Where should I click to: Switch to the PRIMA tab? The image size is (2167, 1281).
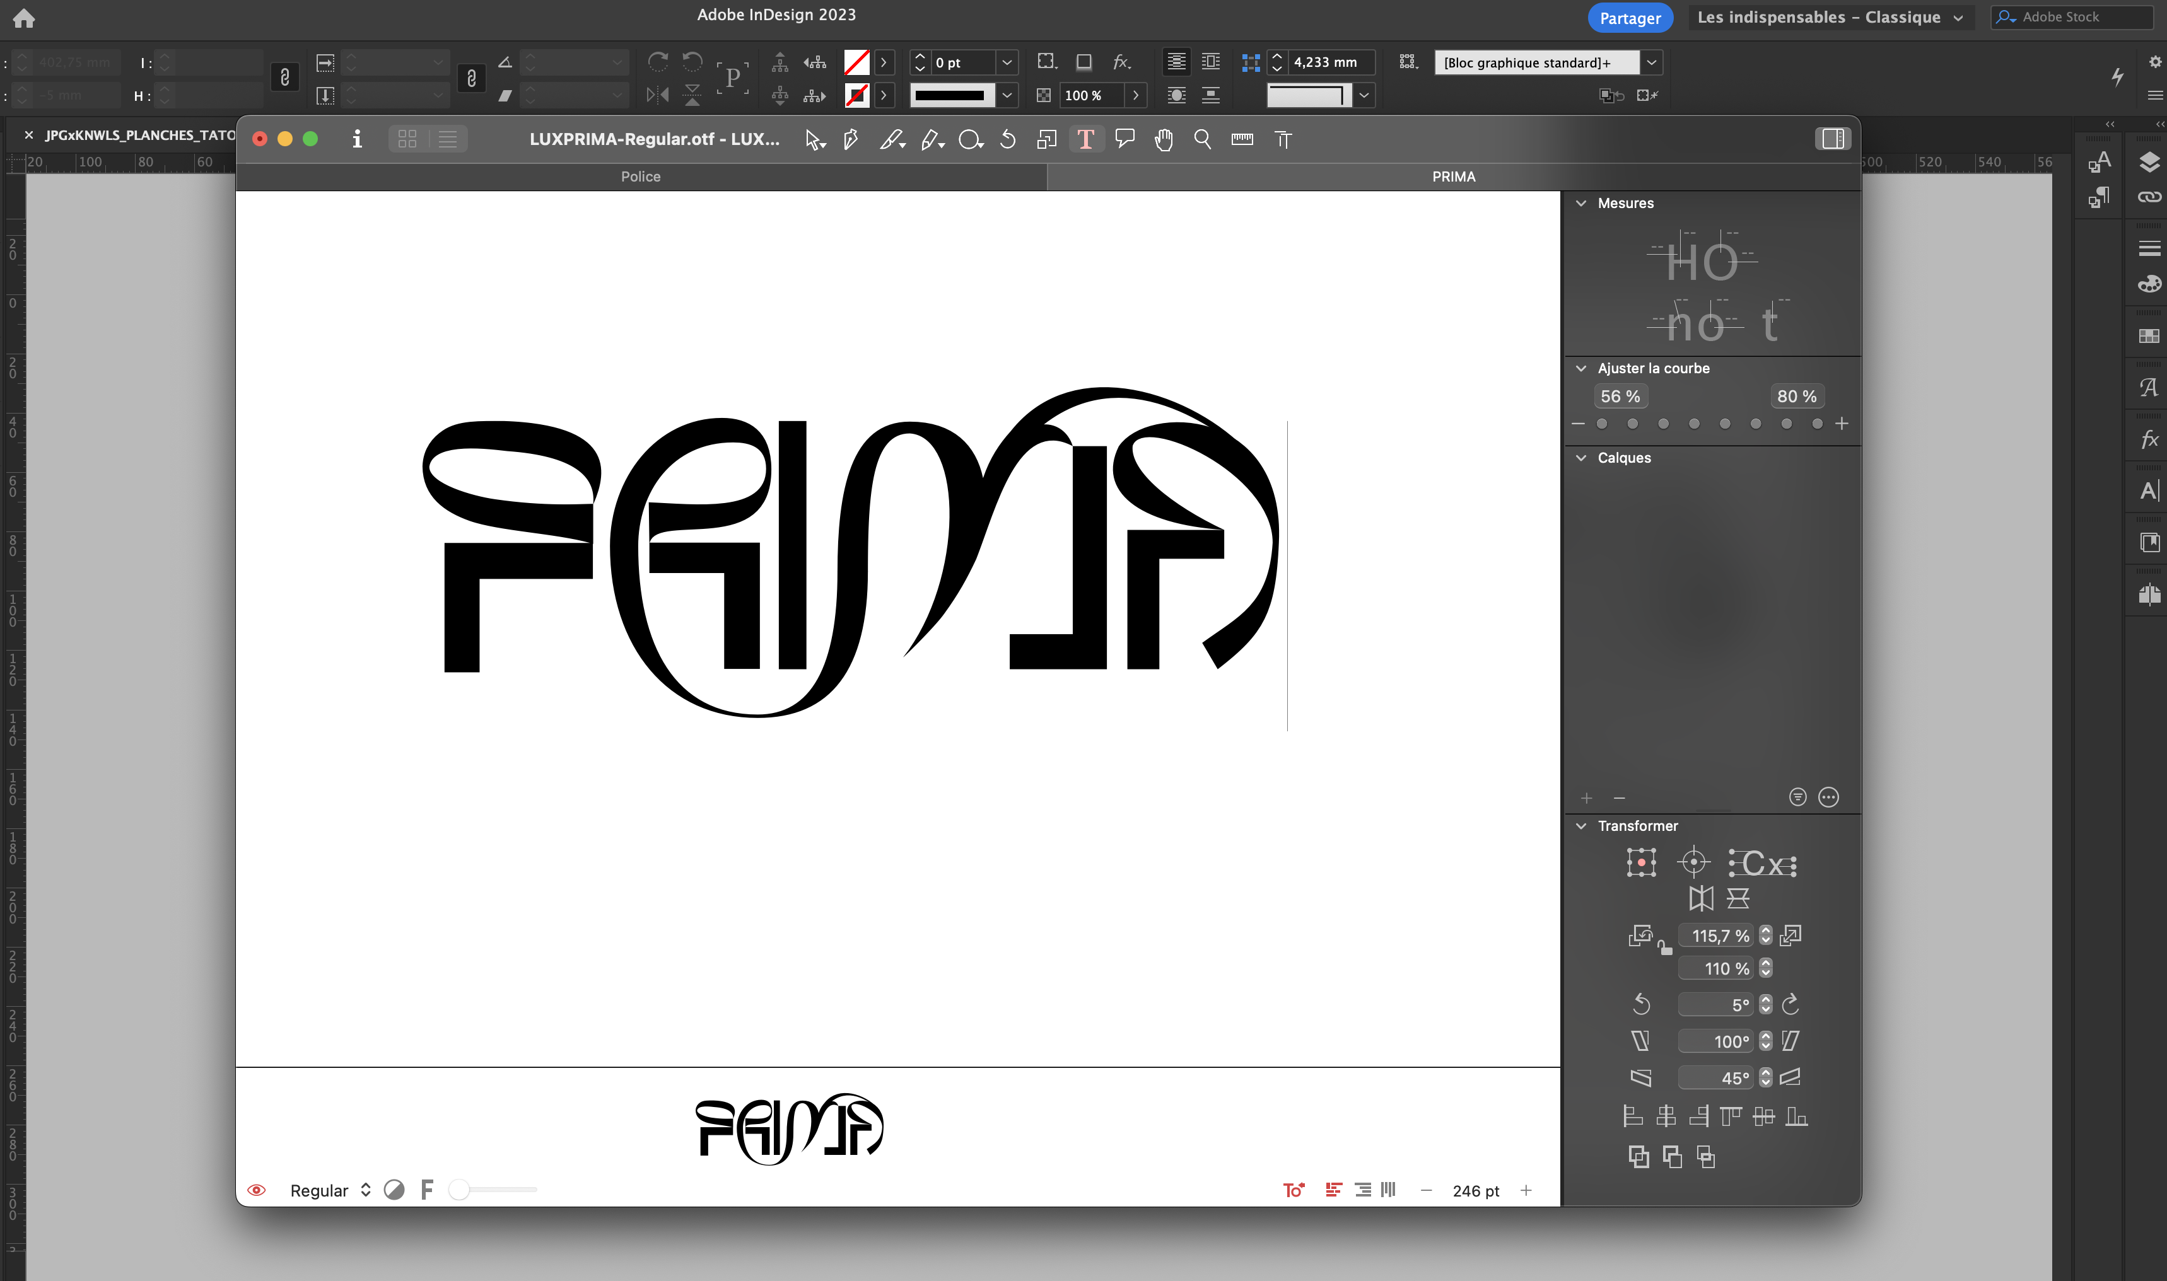[1454, 176]
